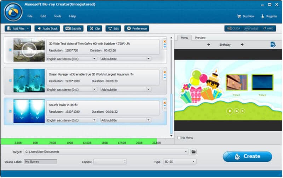Expand the Target path dropdown
The image size is (283, 178).
(x=186, y=152)
